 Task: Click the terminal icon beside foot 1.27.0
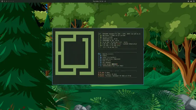click(x=101, y=61)
